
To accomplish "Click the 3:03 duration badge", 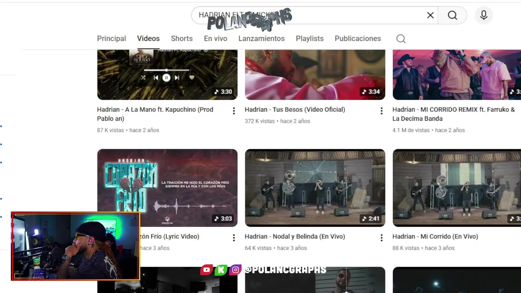I will pos(223,219).
